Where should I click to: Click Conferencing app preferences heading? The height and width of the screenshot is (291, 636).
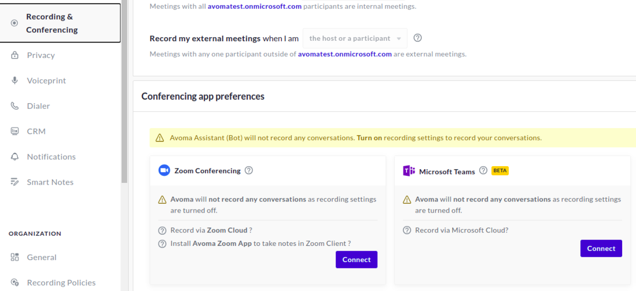point(203,96)
